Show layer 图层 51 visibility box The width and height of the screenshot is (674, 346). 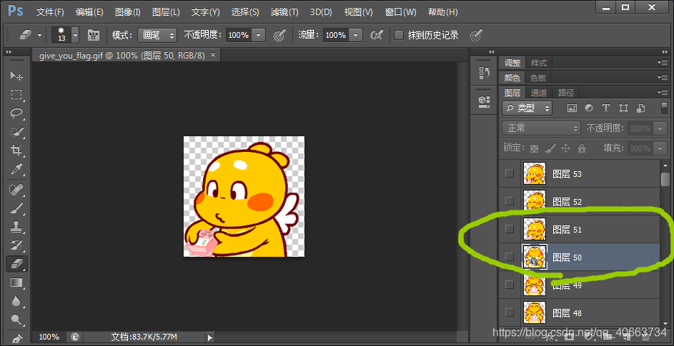(510, 229)
